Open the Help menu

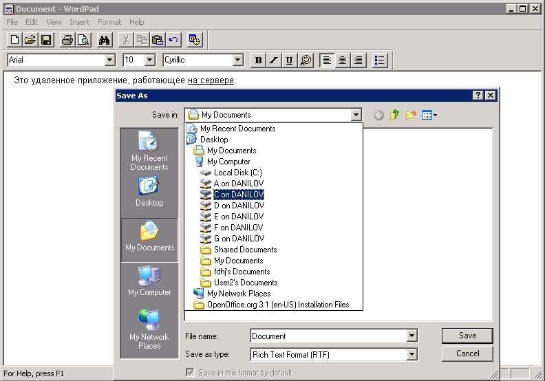coord(137,22)
